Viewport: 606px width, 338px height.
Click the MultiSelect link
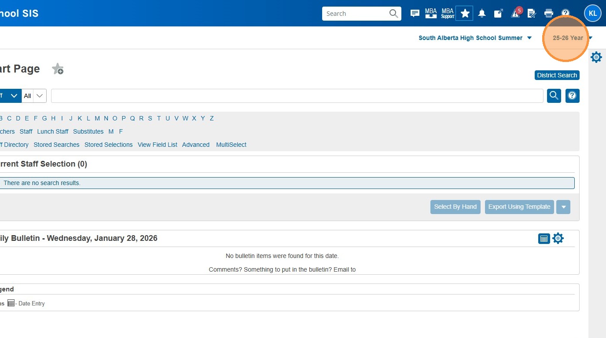click(x=231, y=145)
